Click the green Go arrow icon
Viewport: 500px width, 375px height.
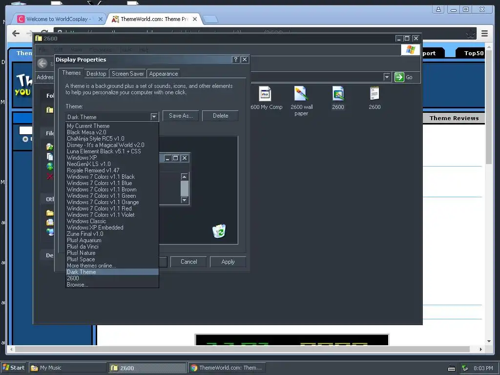[399, 77]
